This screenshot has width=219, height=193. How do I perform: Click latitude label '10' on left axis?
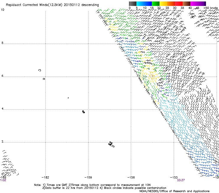tap(2, 10)
